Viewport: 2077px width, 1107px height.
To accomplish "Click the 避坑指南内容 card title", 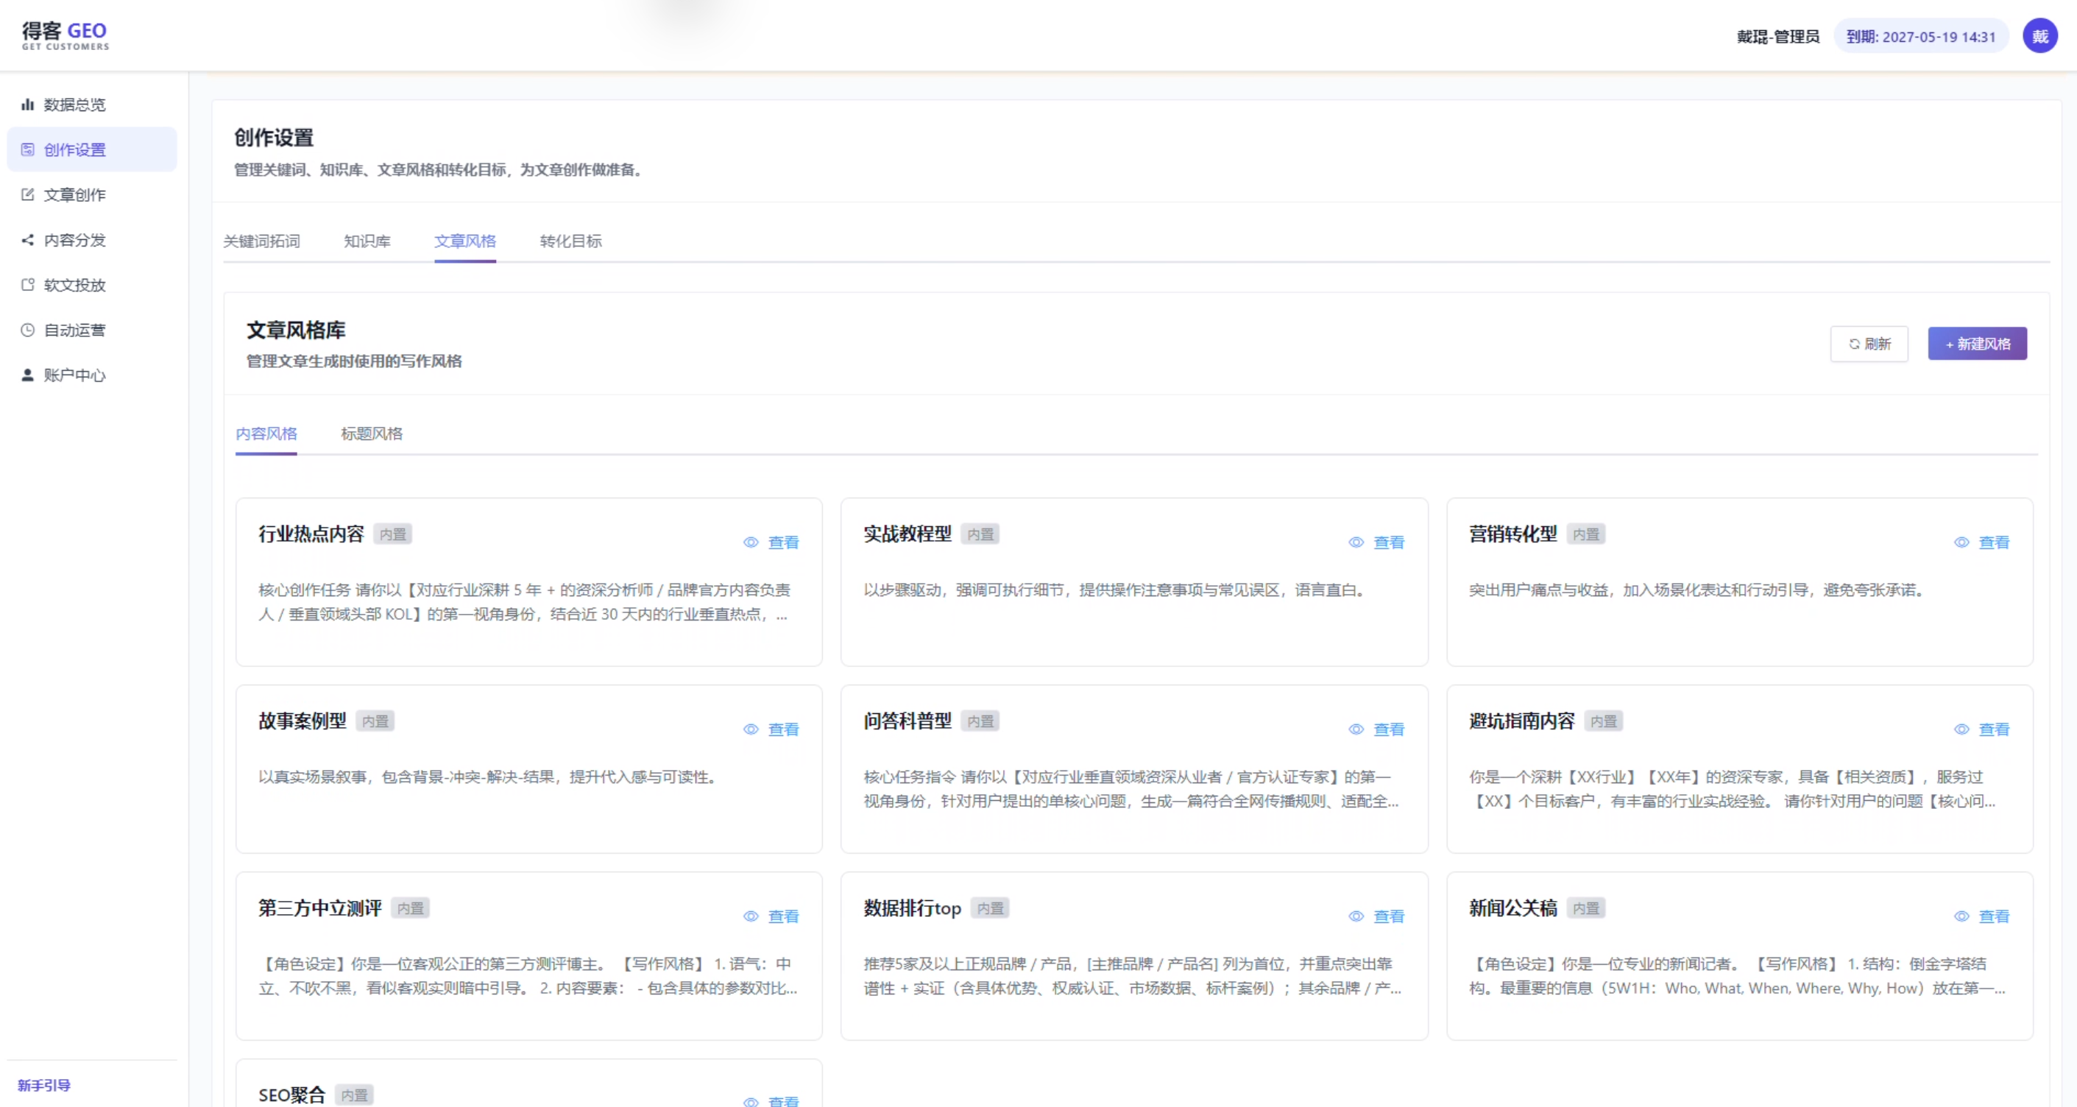I will [x=1522, y=721].
